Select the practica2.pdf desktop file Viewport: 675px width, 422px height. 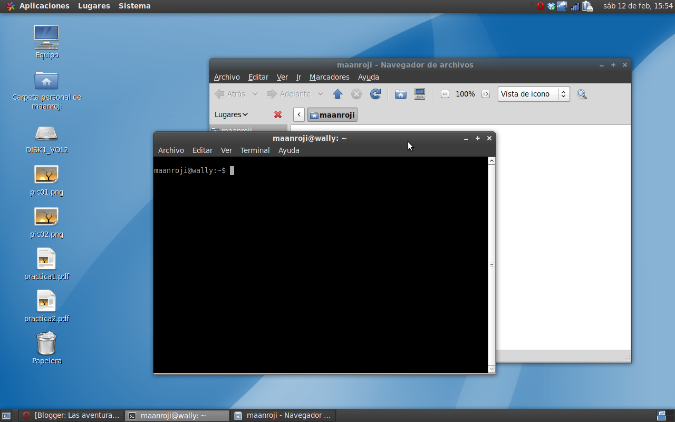click(46, 307)
